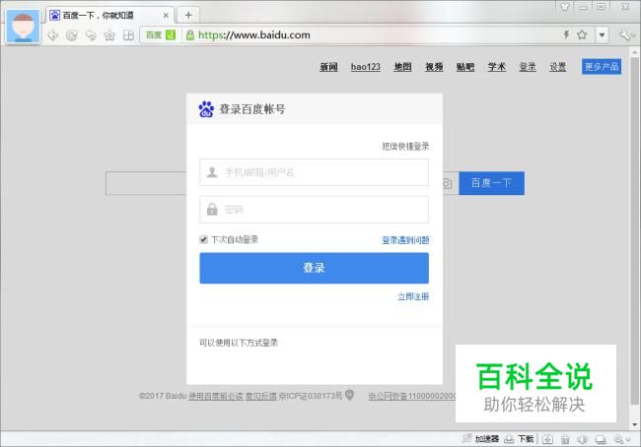The image size is (641, 447).
Task: Uncheck the 下次自动登录 checkbox
Action: [203, 239]
